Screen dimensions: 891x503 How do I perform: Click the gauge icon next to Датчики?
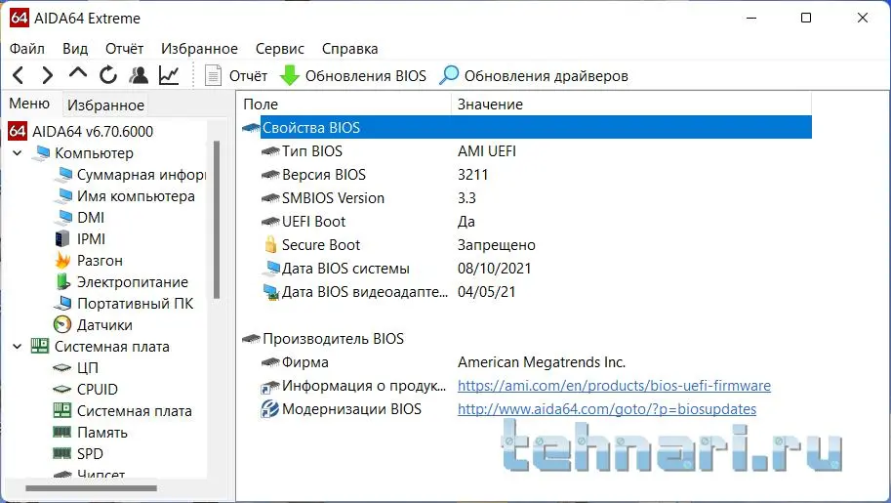pyautogui.click(x=61, y=325)
